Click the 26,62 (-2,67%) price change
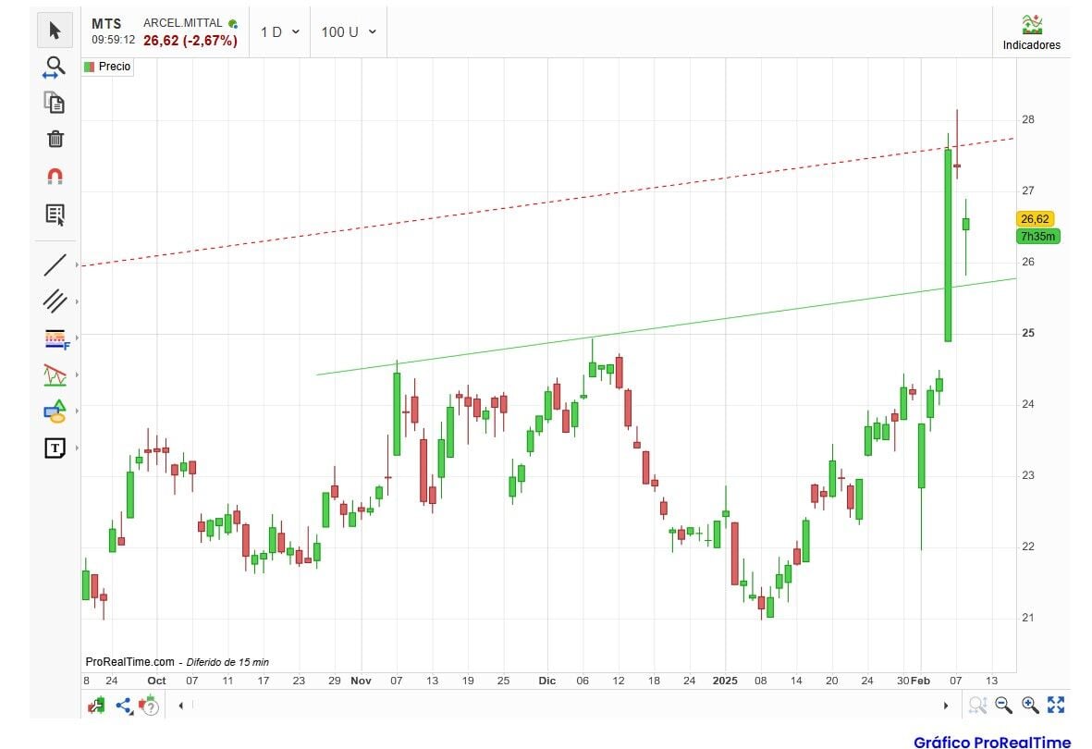Viewport: 1092px width, 749px height. pyautogui.click(x=190, y=41)
